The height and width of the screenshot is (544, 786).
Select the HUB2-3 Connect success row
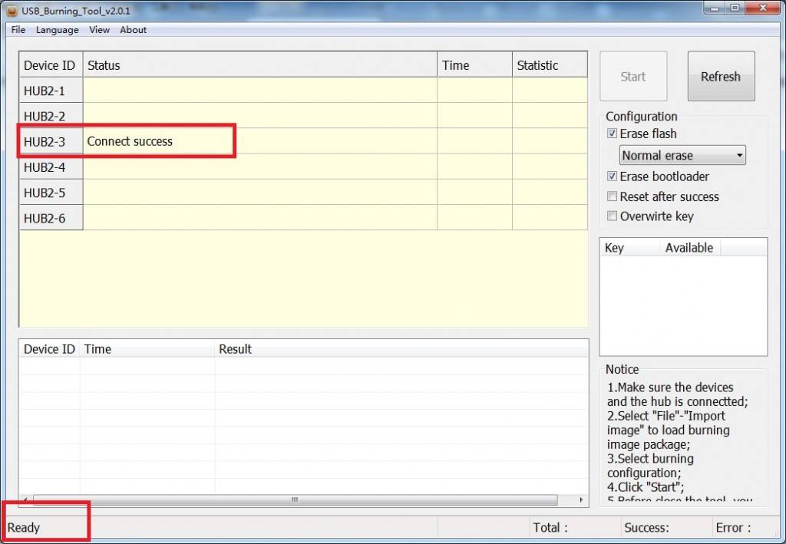tap(130, 141)
